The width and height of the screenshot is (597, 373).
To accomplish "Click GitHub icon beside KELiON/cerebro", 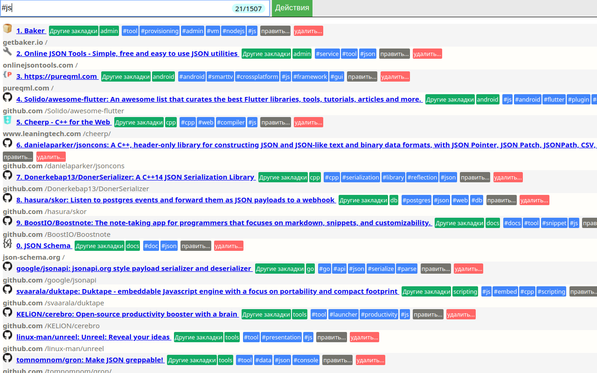I will tap(7, 312).
